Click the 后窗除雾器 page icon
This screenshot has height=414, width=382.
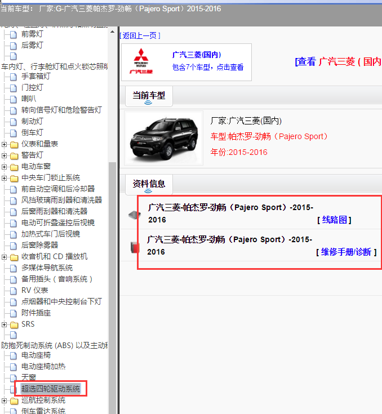tap(14, 246)
